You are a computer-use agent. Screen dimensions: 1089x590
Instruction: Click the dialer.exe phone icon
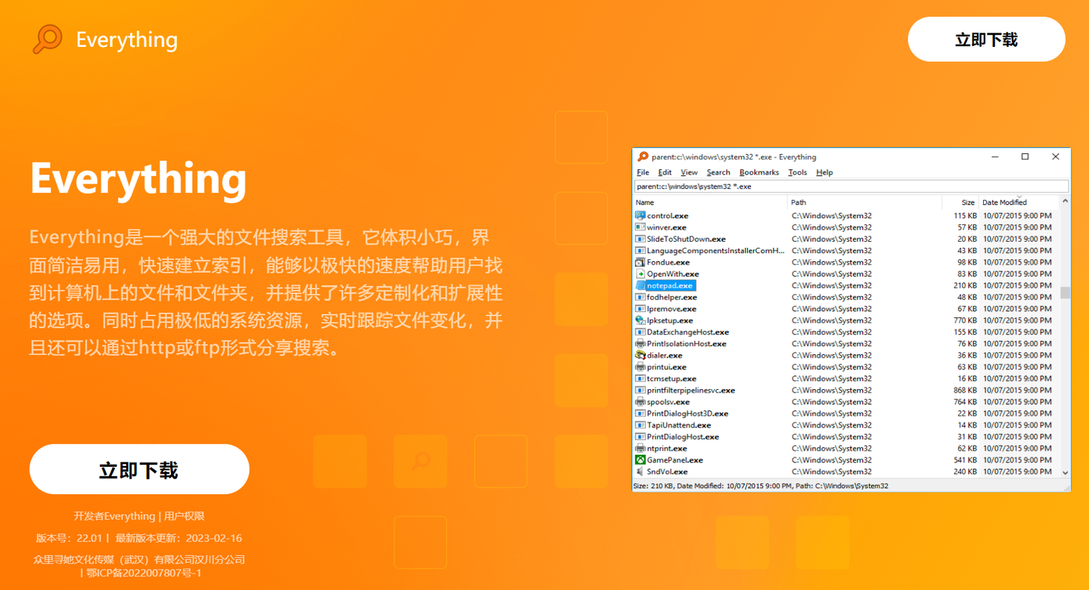pos(641,355)
